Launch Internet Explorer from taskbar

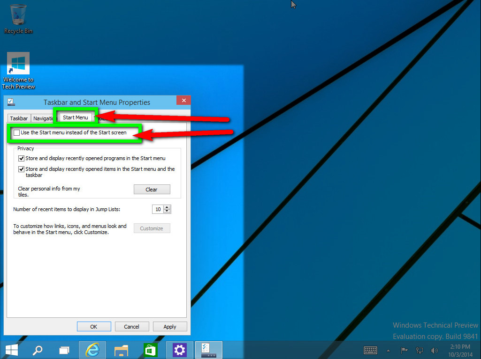[x=92, y=350]
